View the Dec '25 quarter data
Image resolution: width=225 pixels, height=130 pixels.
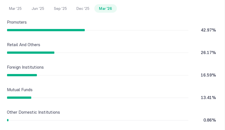click(83, 9)
